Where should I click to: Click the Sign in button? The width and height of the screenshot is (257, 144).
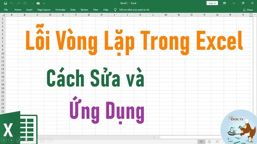coord(212,3)
